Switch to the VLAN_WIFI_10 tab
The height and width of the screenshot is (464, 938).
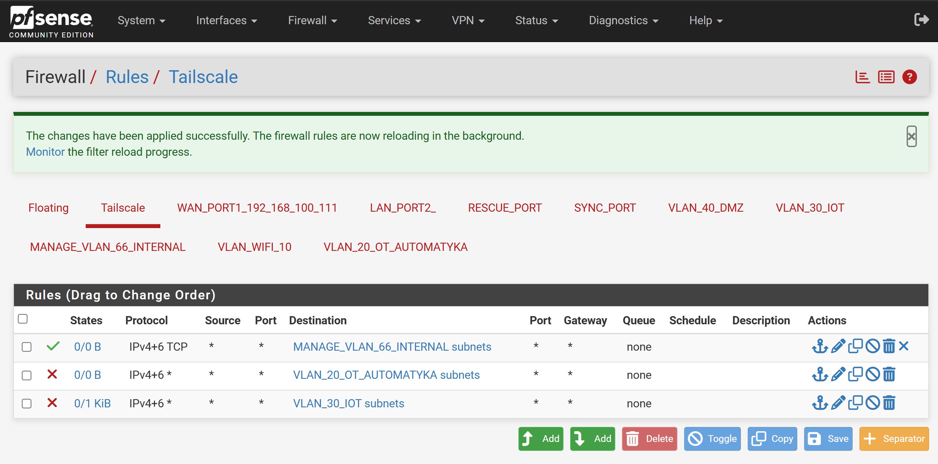(254, 247)
